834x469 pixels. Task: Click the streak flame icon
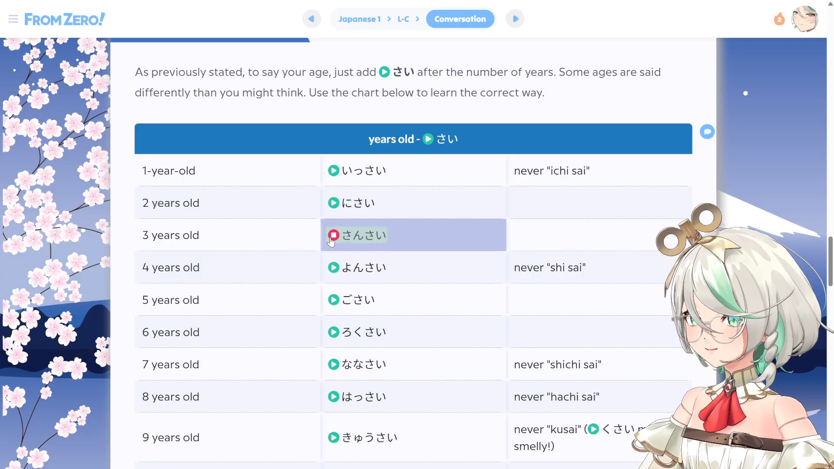pyautogui.click(x=779, y=19)
